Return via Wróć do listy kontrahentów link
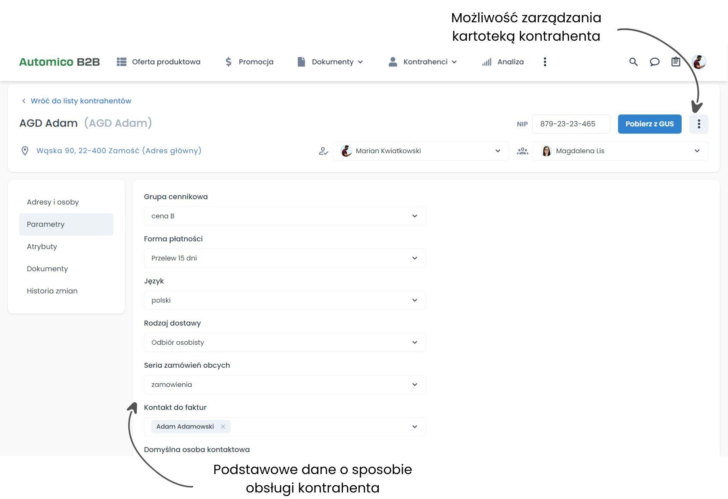Viewport: 728px width, 499px height. (x=81, y=101)
